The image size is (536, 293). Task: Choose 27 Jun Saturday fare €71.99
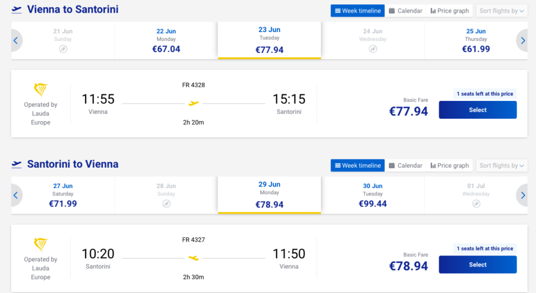tap(63, 195)
